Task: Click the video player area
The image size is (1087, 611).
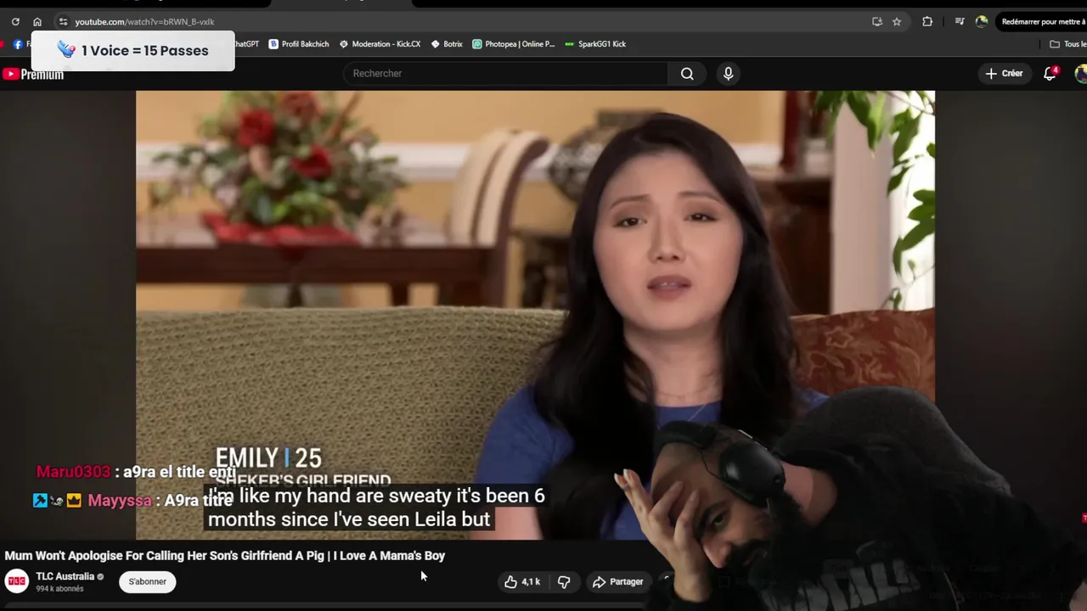Action: 535,315
